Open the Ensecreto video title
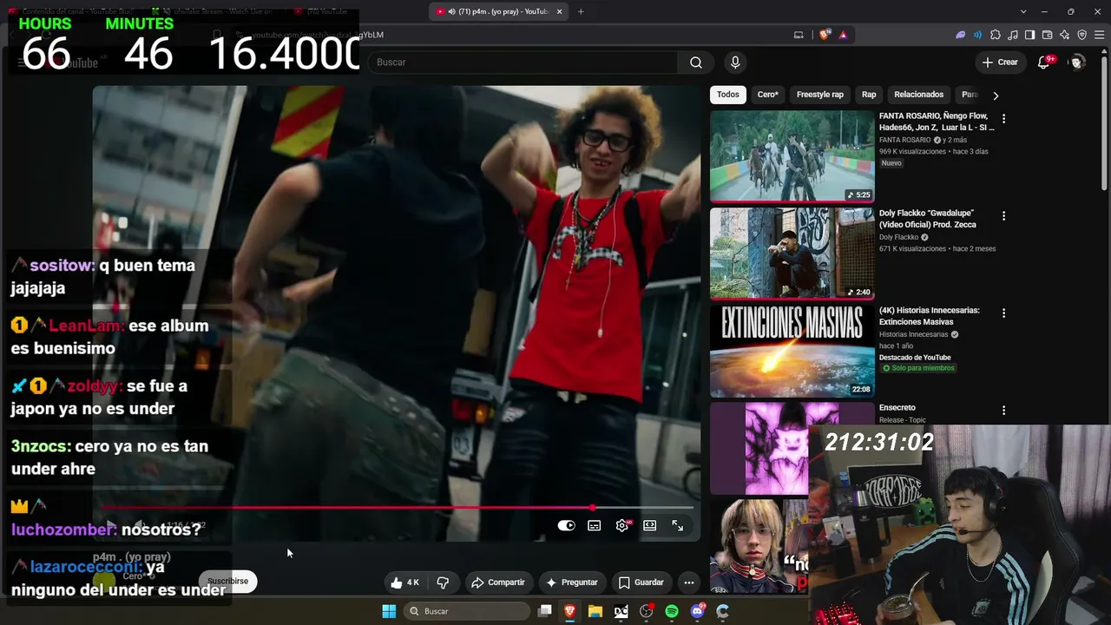 (x=897, y=408)
